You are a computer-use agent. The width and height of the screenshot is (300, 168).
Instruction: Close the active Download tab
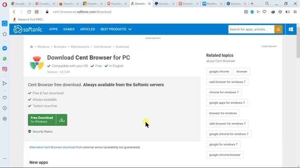pyautogui.click(x=150, y=4)
